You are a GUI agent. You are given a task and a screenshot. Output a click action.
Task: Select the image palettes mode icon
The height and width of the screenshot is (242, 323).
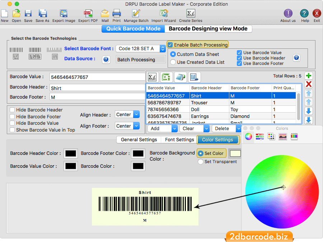tap(283, 136)
